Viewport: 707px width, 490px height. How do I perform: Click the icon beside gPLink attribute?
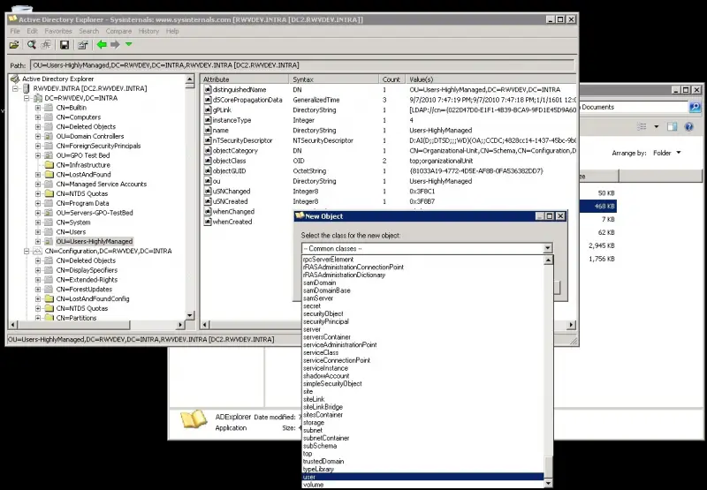coord(208,109)
